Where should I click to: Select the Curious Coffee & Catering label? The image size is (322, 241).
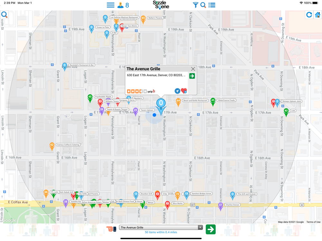click(68, 145)
